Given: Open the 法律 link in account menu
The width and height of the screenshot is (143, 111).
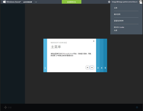Looking at the screenshot, I should tap(116, 30).
